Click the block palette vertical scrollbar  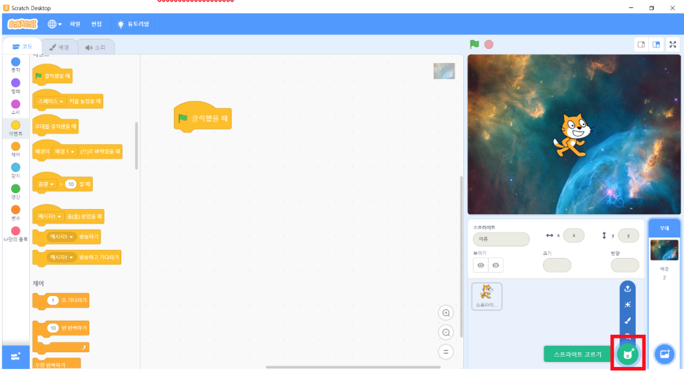pos(137,146)
